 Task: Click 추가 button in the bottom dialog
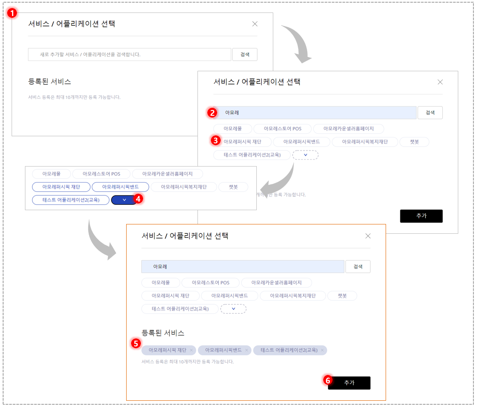point(349,383)
